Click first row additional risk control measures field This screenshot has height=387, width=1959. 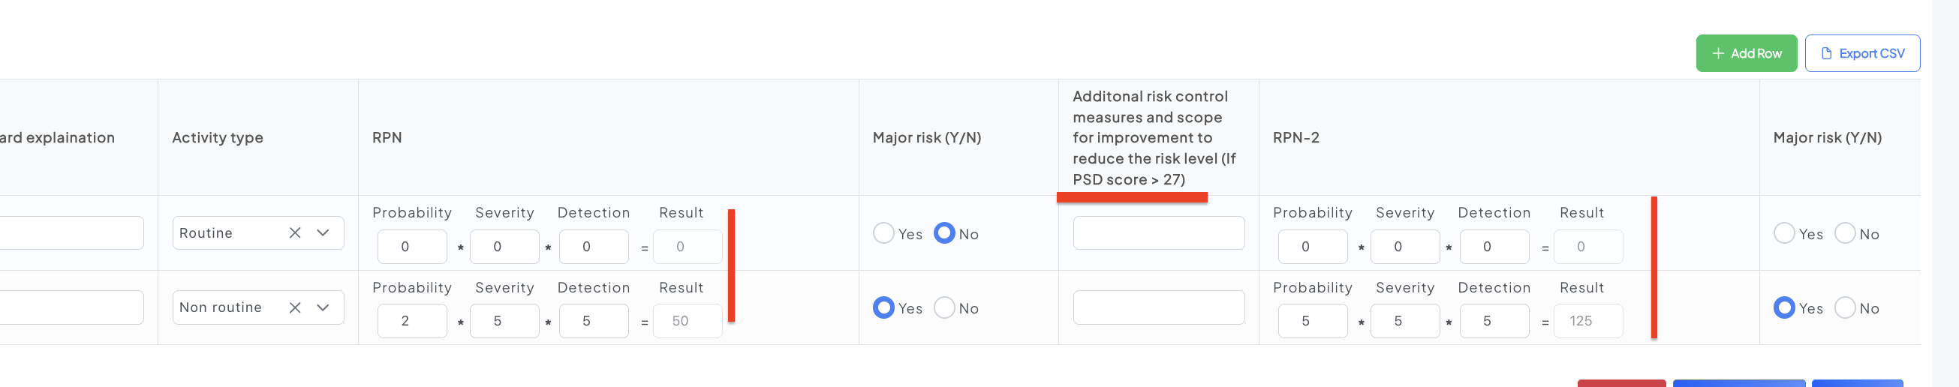1158,232
